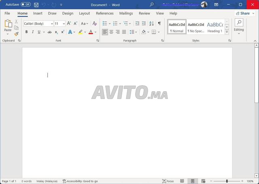Click the 100% zoom level

pyautogui.click(x=250, y=181)
